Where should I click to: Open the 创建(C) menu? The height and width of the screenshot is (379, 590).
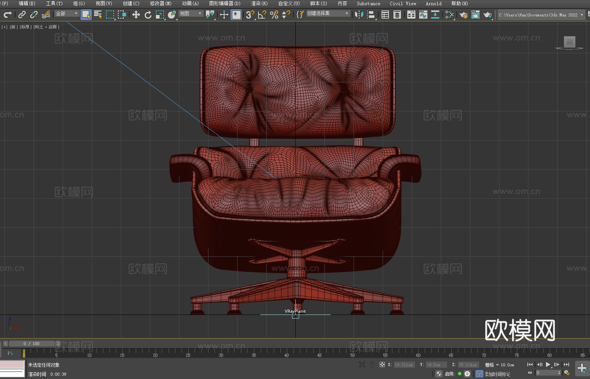click(x=131, y=3)
